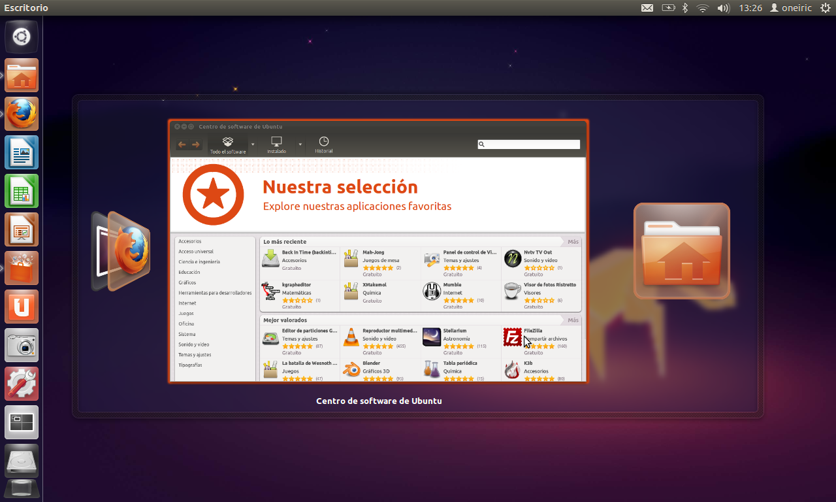Screen dimensions: 836x502
Task: Expand the dropdown arrow beside Todo el software
Action: coord(253,144)
